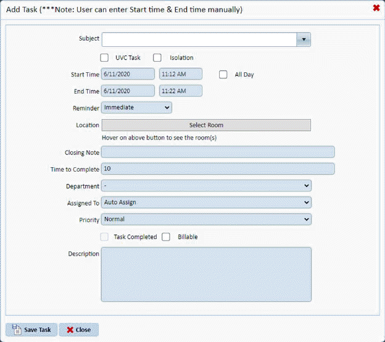Enable the UVC Task checkbox
The width and height of the screenshot is (385, 342).
pos(104,57)
